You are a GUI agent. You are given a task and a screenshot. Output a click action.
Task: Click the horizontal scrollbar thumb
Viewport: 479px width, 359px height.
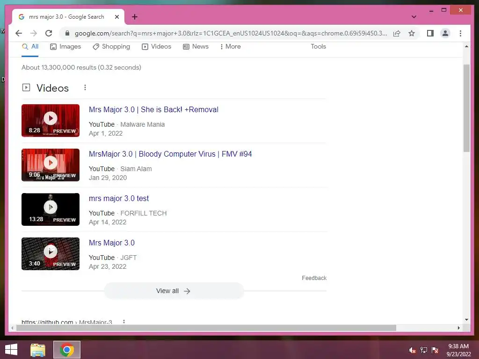tap(206, 328)
